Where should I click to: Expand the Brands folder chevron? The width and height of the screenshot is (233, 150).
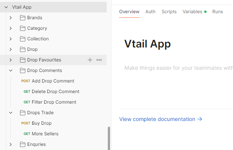pos(11,18)
